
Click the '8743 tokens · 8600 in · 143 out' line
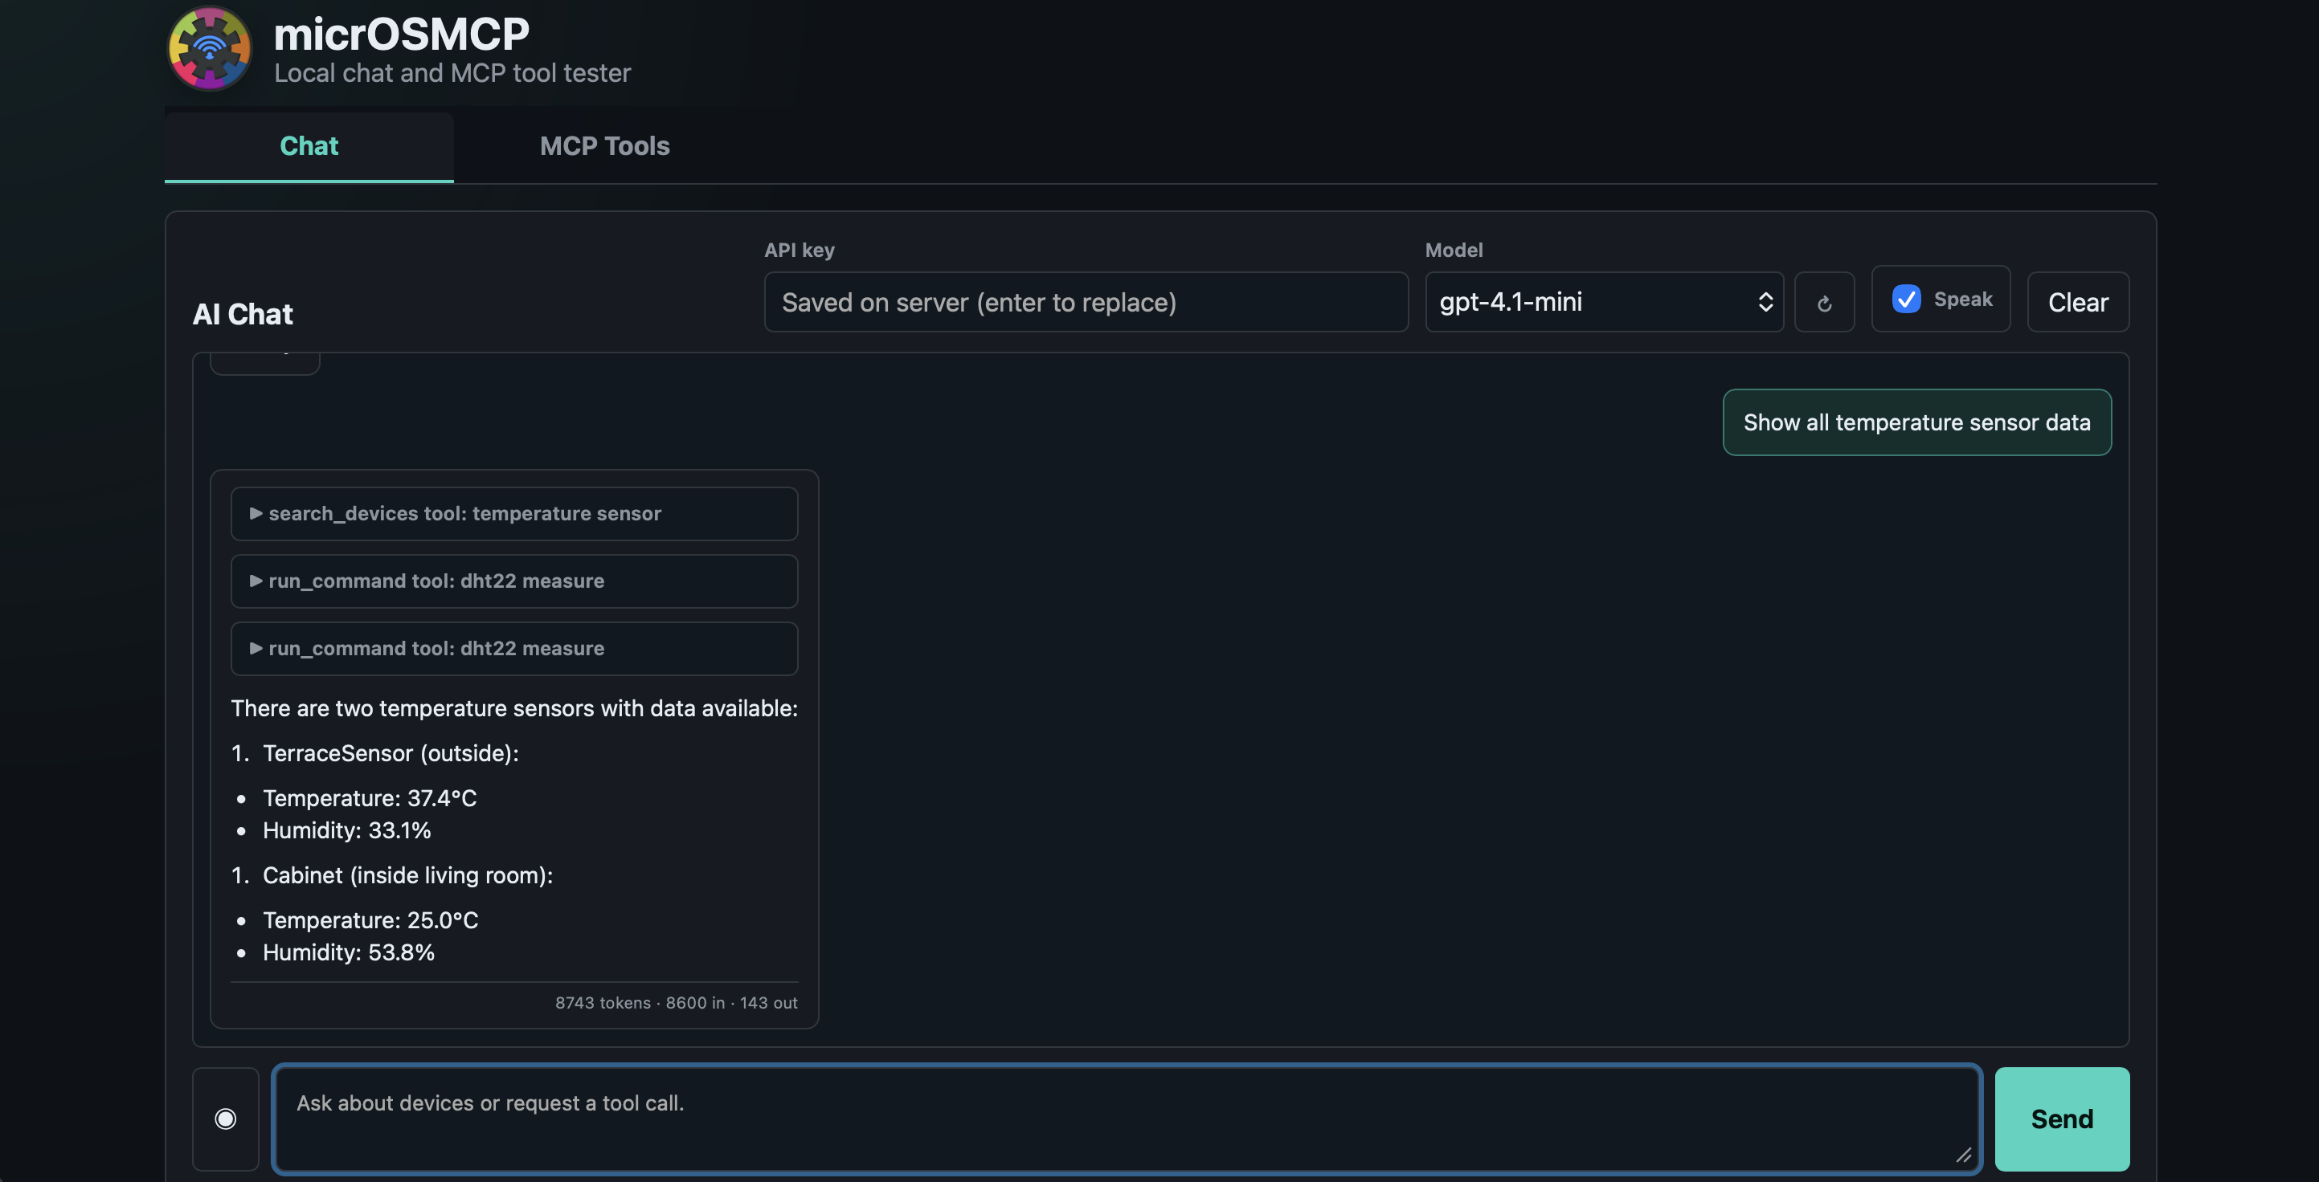coord(676,1003)
